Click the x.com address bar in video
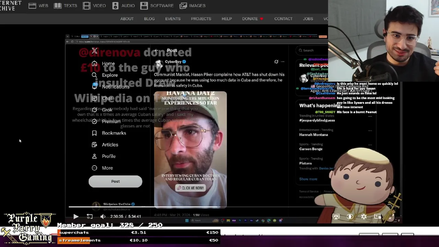 coord(104,42)
